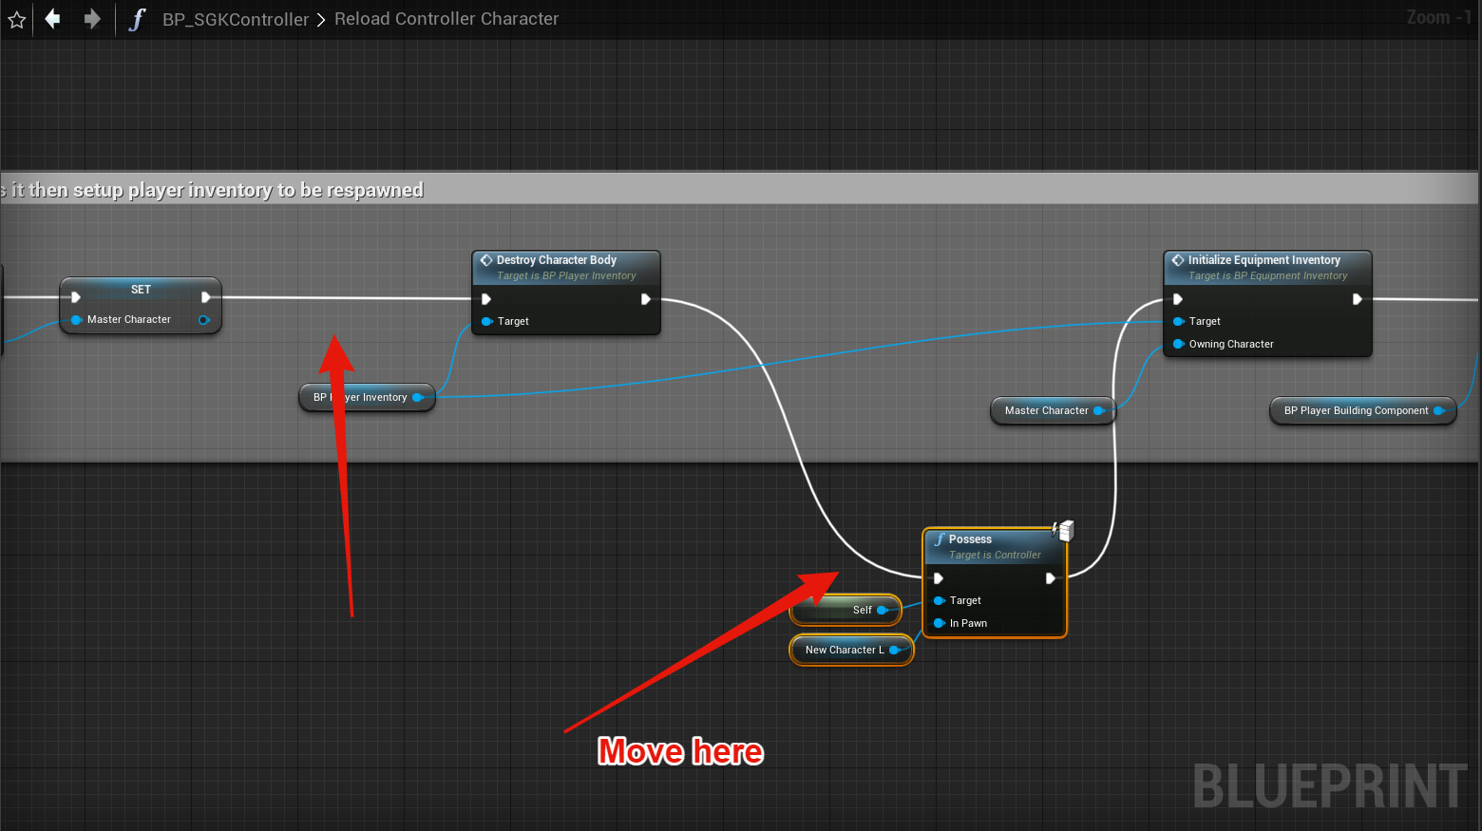This screenshot has width=1482, height=831.
Task: Click the function icon beside Possess title
Action: pyautogui.click(x=940, y=539)
